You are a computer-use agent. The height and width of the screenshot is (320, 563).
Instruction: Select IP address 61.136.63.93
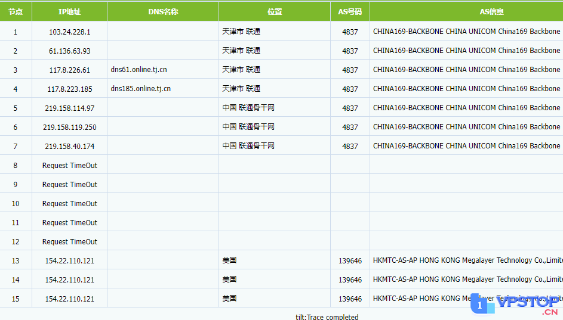point(70,51)
